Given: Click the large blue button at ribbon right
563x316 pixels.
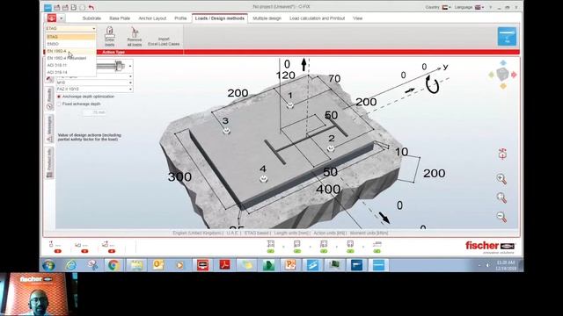Looking at the screenshot, I should click(x=507, y=37).
